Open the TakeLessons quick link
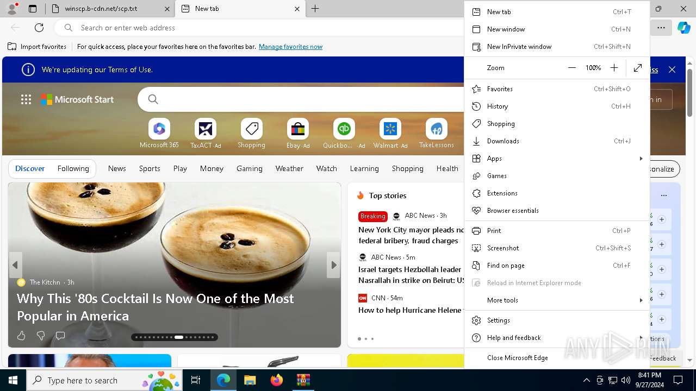Screen dimensions: 696x391 (437, 134)
